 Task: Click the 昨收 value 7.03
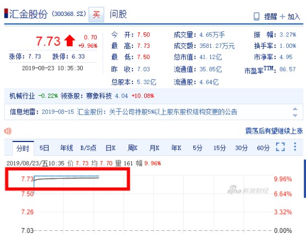click(144, 69)
